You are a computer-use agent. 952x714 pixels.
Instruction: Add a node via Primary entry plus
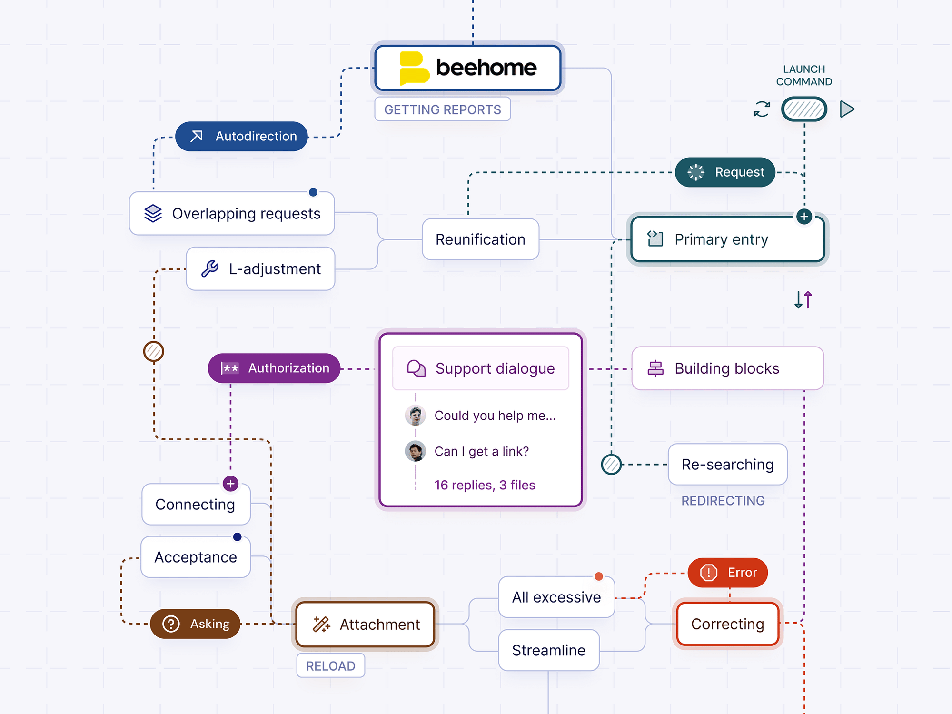pyautogui.click(x=804, y=217)
